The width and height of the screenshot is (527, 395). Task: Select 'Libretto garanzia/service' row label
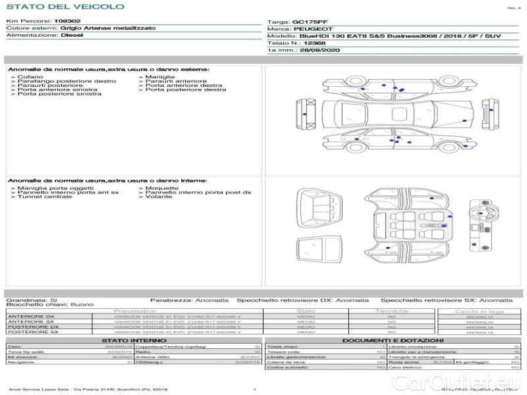(x=297, y=357)
